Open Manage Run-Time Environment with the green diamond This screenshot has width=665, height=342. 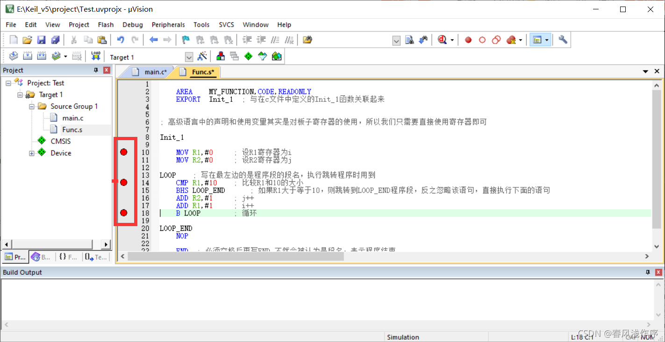coord(249,57)
